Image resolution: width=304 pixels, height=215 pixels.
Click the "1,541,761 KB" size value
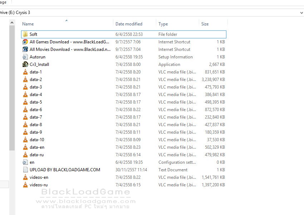tap(213, 177)
